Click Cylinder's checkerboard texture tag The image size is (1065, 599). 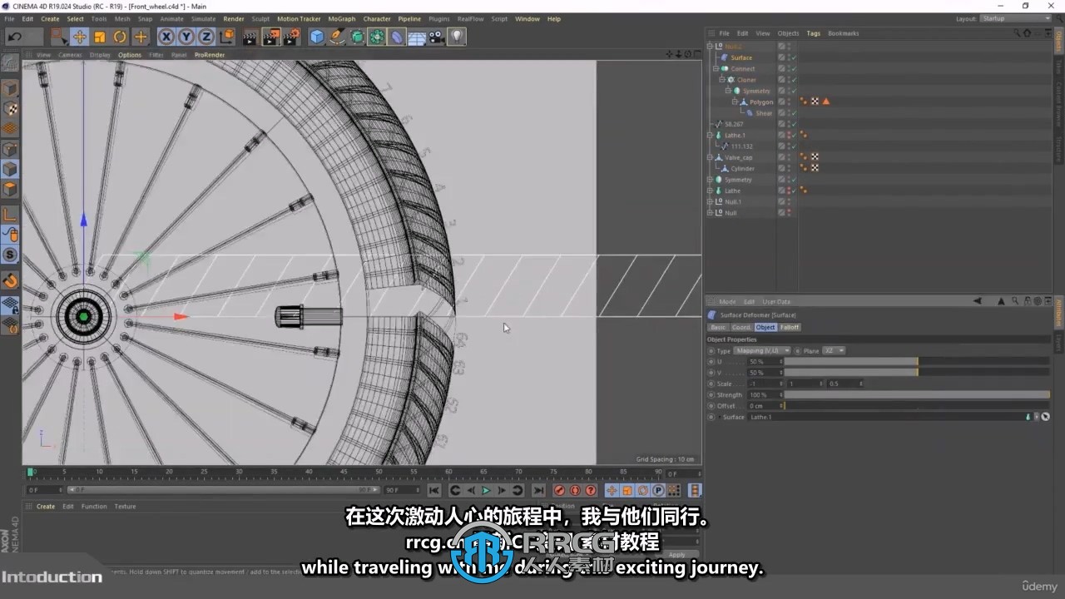pyautogui.click(x=815, y=169)
